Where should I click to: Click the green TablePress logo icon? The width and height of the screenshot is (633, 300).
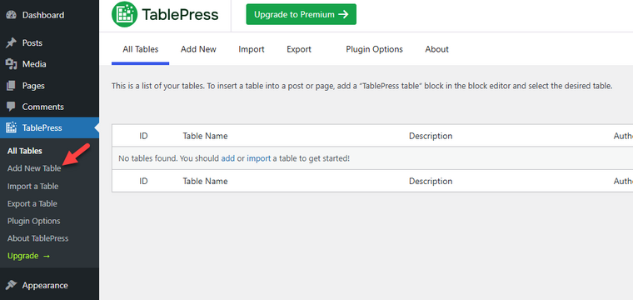point(124,14)
